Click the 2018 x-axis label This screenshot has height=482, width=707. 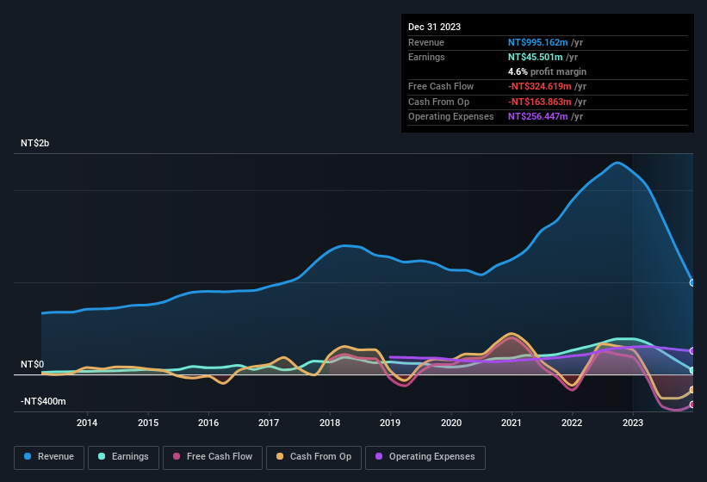point(330,423)
